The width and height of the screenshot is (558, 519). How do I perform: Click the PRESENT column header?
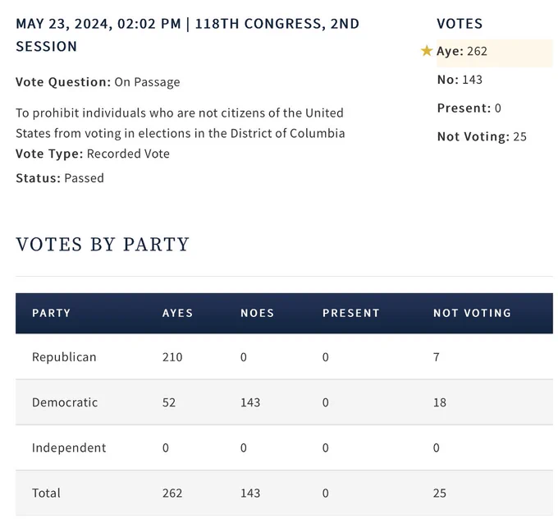(x=351, y=313)
